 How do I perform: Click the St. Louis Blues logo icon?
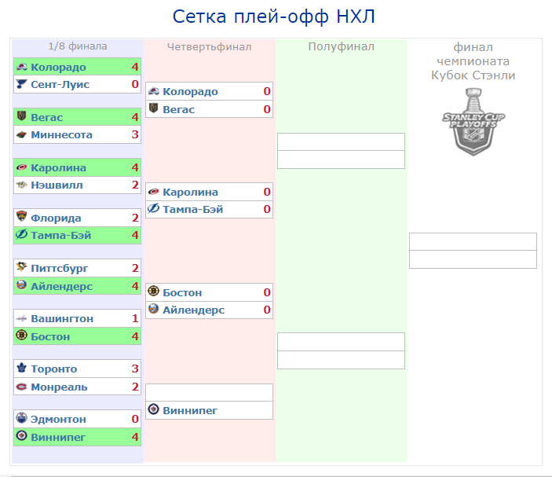(22, 85)
